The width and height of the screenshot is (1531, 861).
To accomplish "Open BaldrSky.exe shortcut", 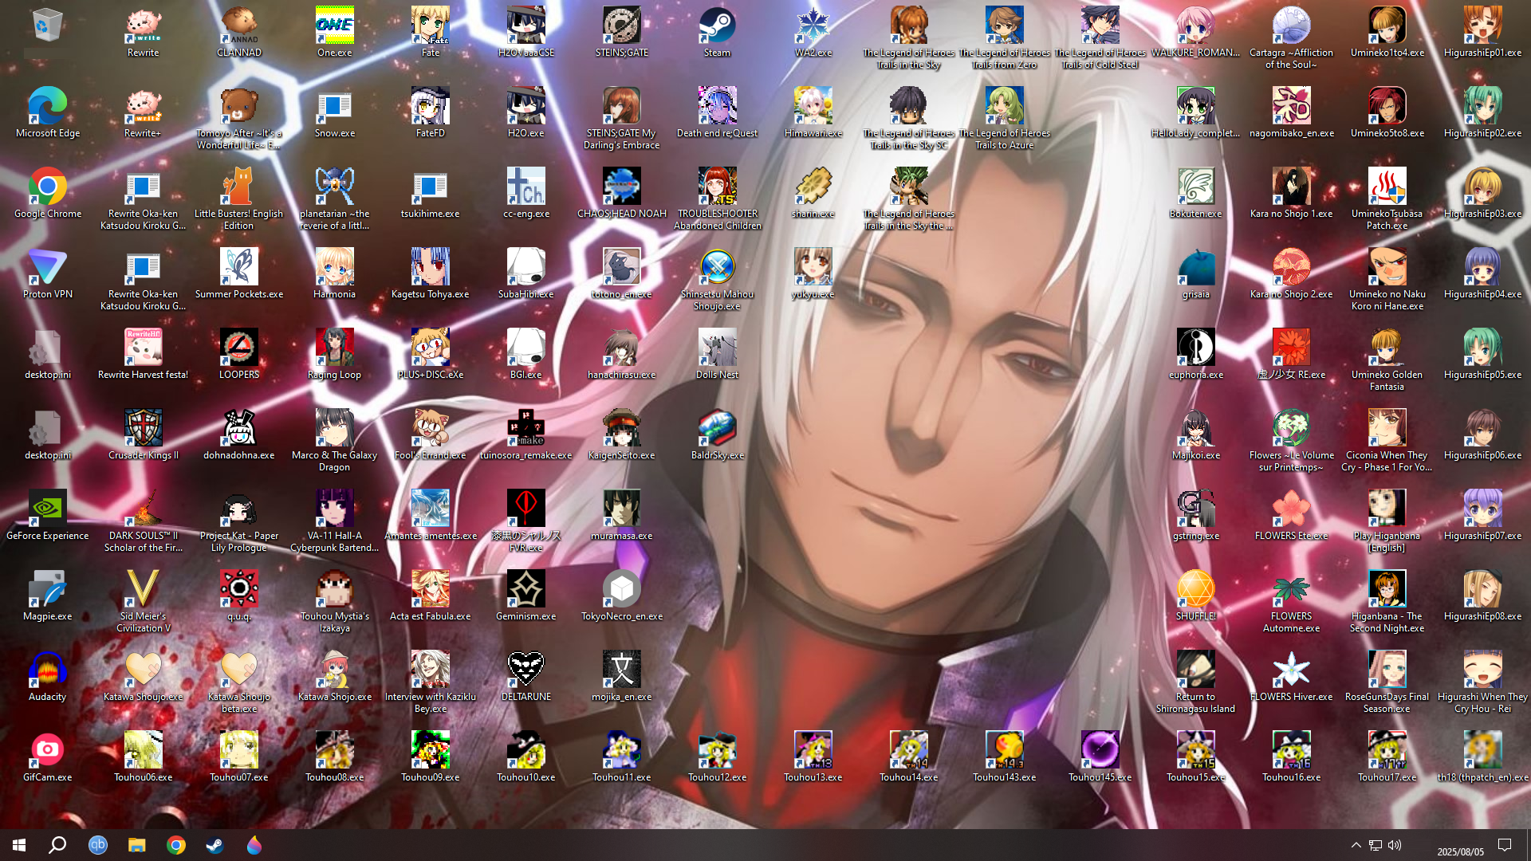I will point(718,434).
